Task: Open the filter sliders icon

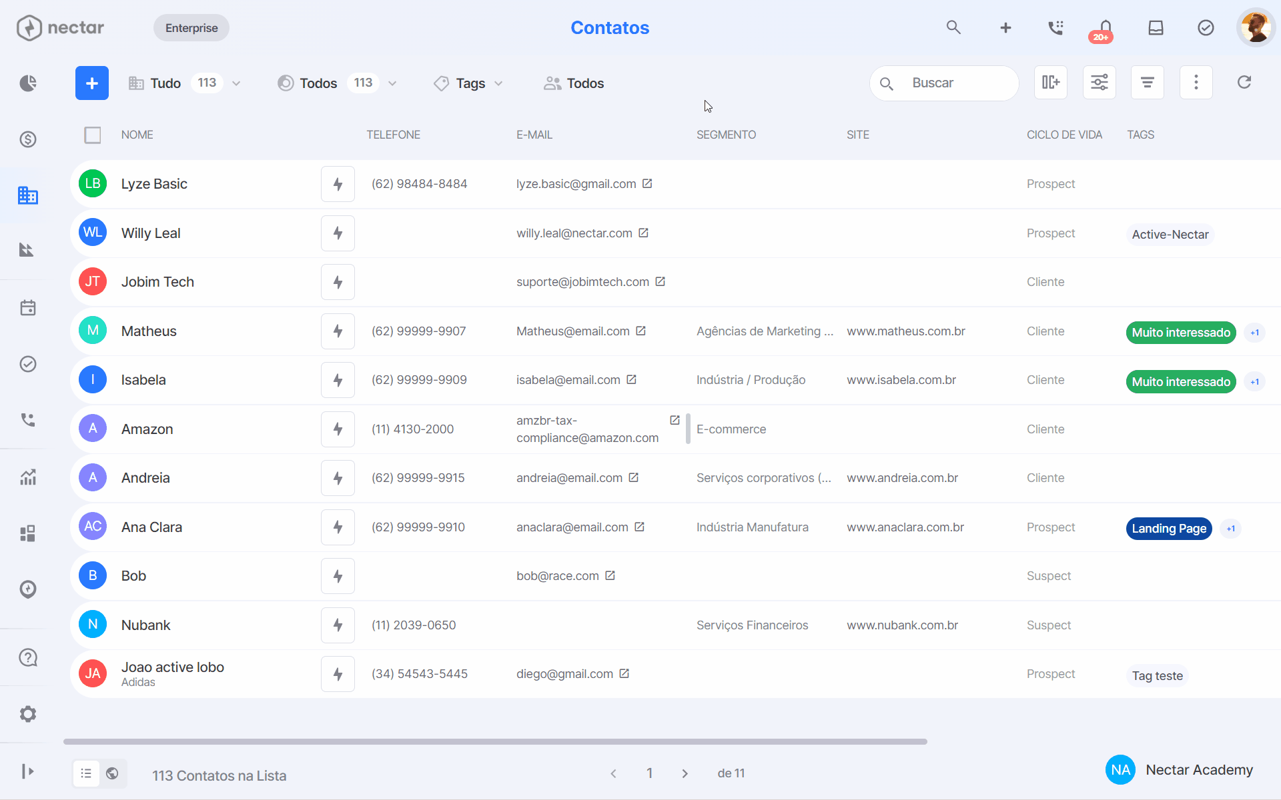Action: pyautogui.click(x=1100, y=83)
